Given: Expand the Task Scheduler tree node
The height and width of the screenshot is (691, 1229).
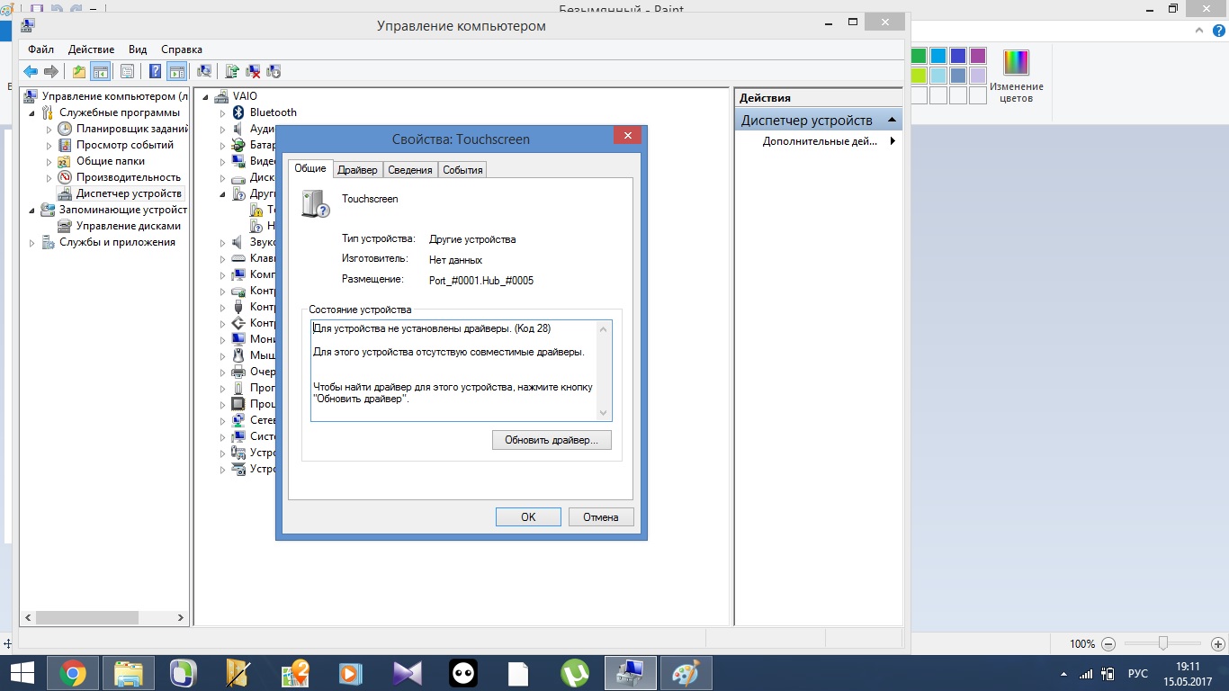Looking at the screenshot, I should click(x=50, y=130).
